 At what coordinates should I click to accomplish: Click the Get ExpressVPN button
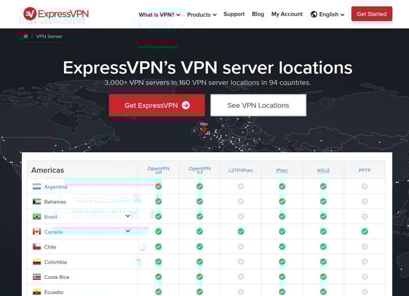pos(157,105)
